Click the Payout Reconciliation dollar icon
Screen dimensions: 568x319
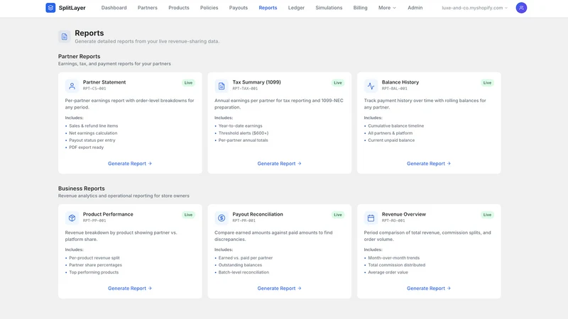[x=222, y=218]
